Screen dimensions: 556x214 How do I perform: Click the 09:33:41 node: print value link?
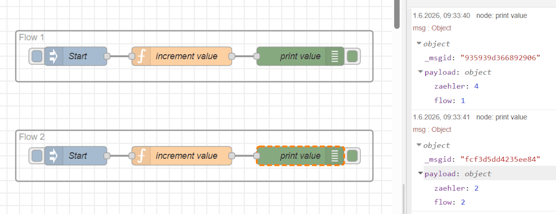[502, 117]
